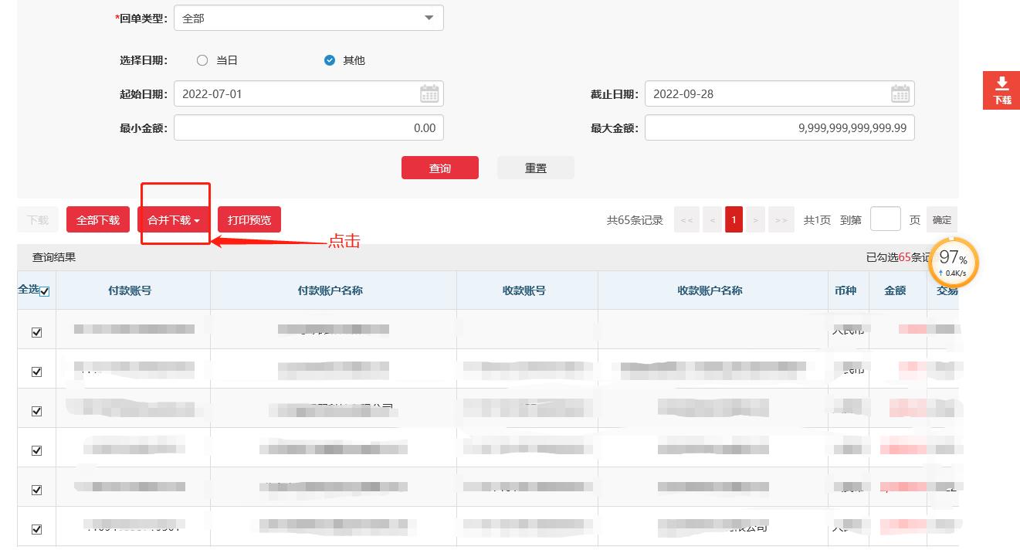This screenshot has height=550, width=1020.
Task: Click the 97% download progress indicator
Action: pos(954,263)
